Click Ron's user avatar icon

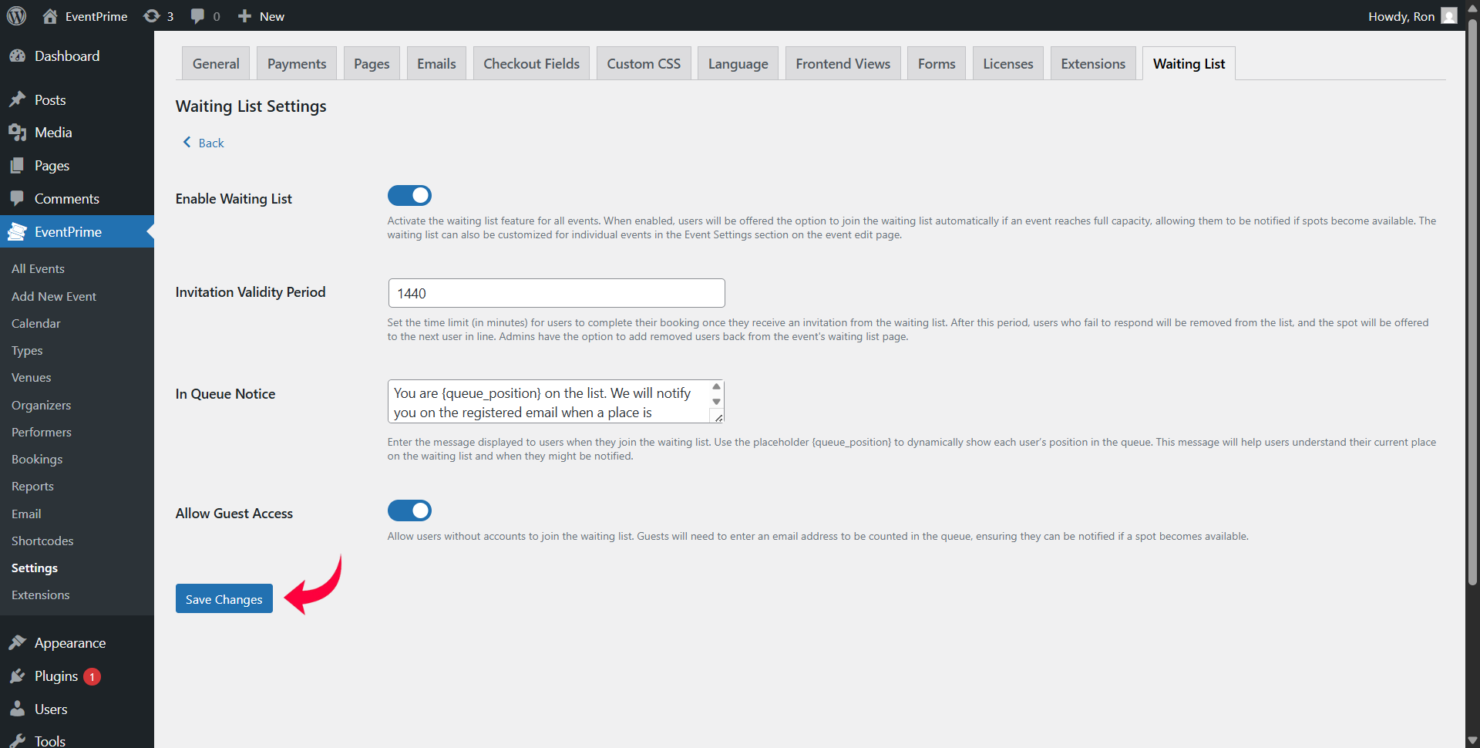coord(1448,16)
